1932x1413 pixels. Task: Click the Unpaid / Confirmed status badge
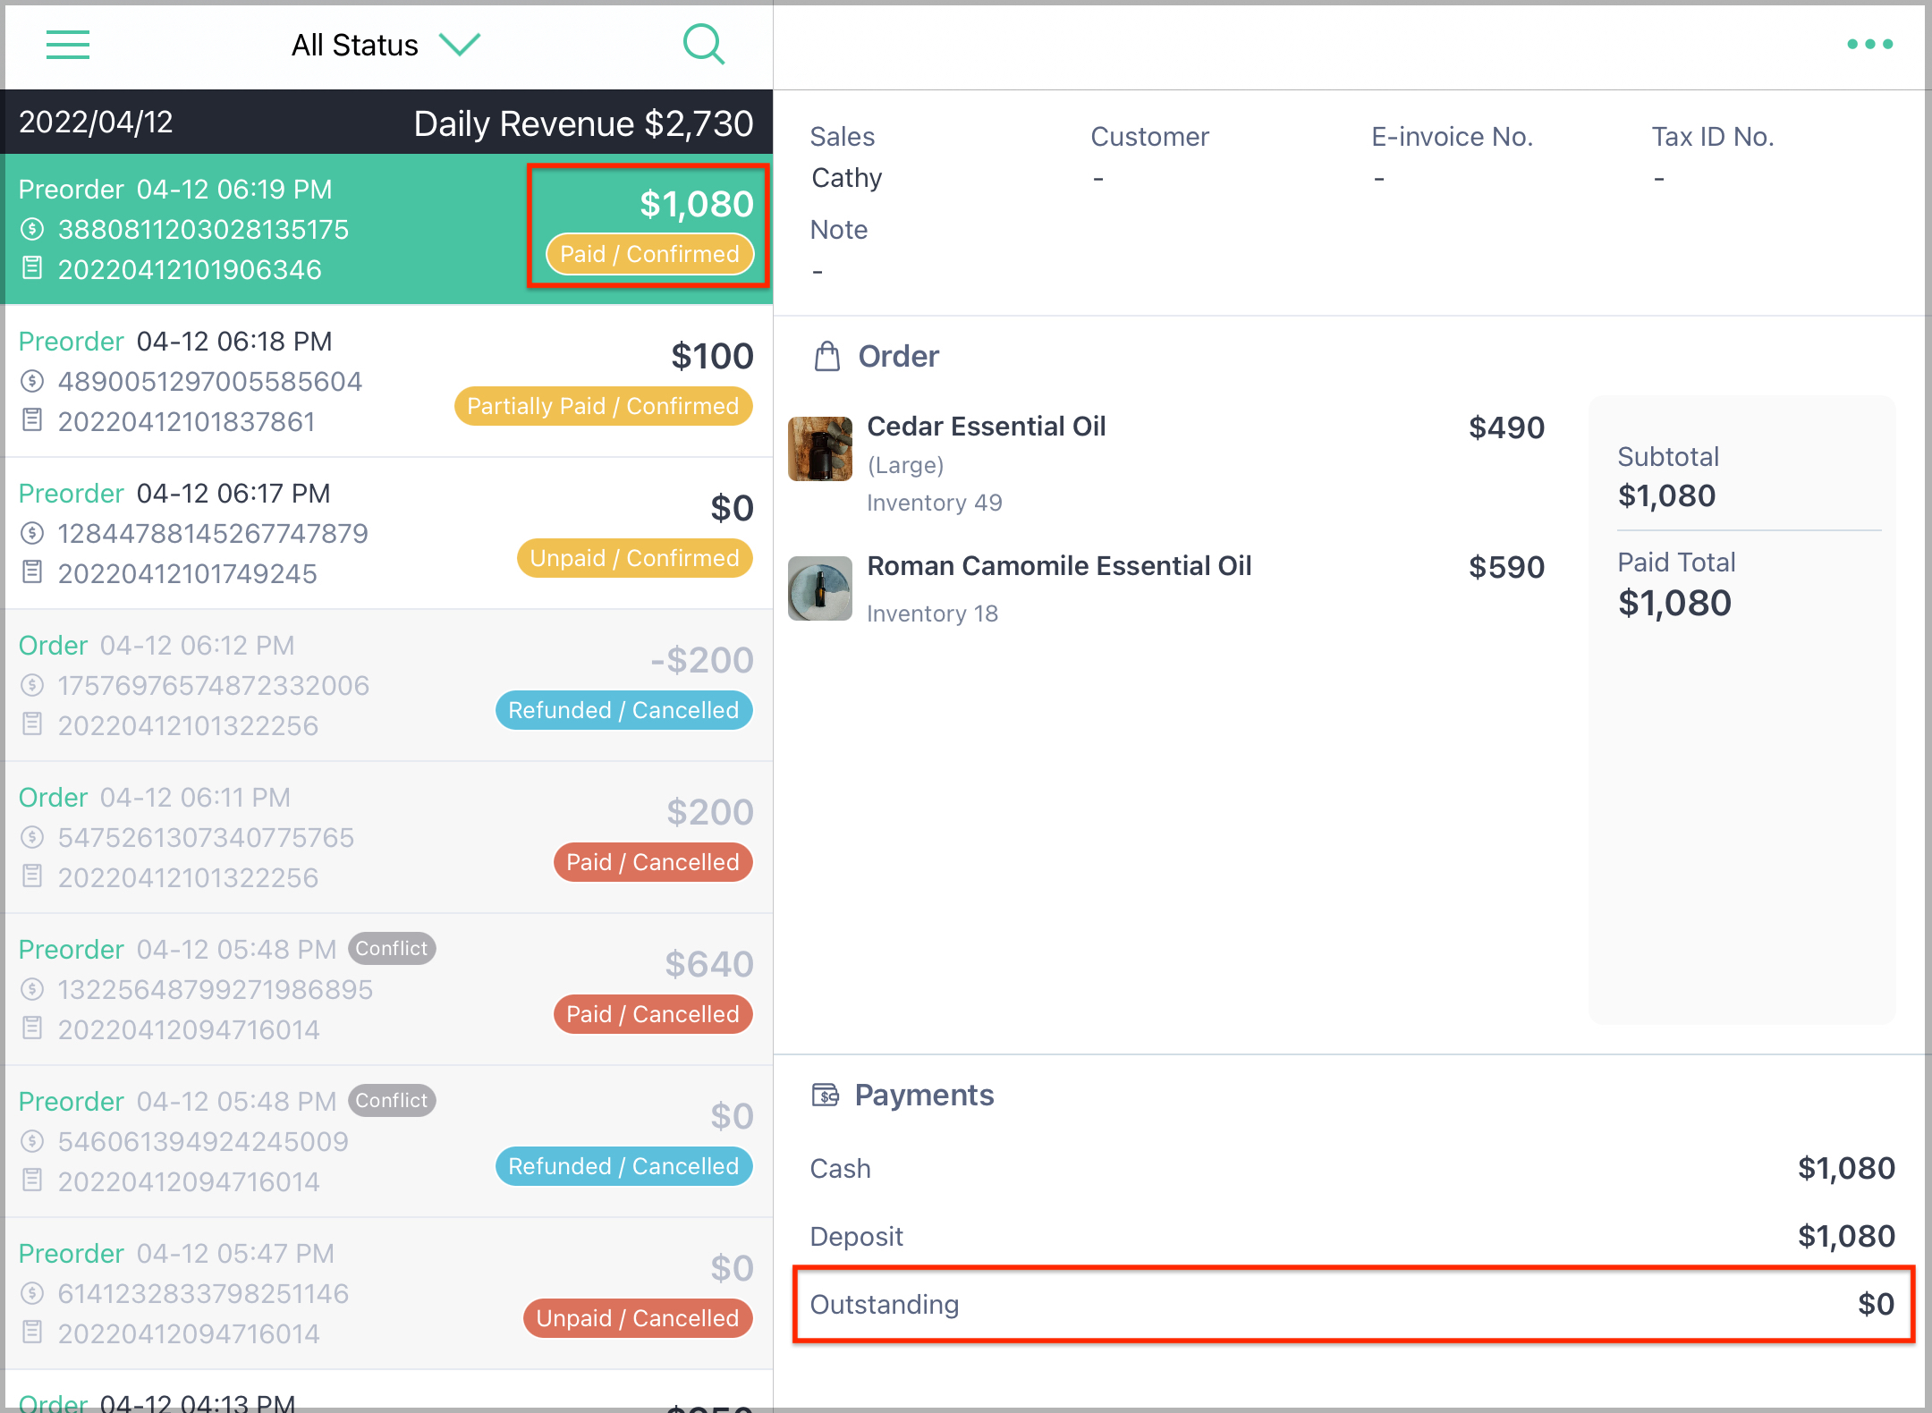point(634,558)
